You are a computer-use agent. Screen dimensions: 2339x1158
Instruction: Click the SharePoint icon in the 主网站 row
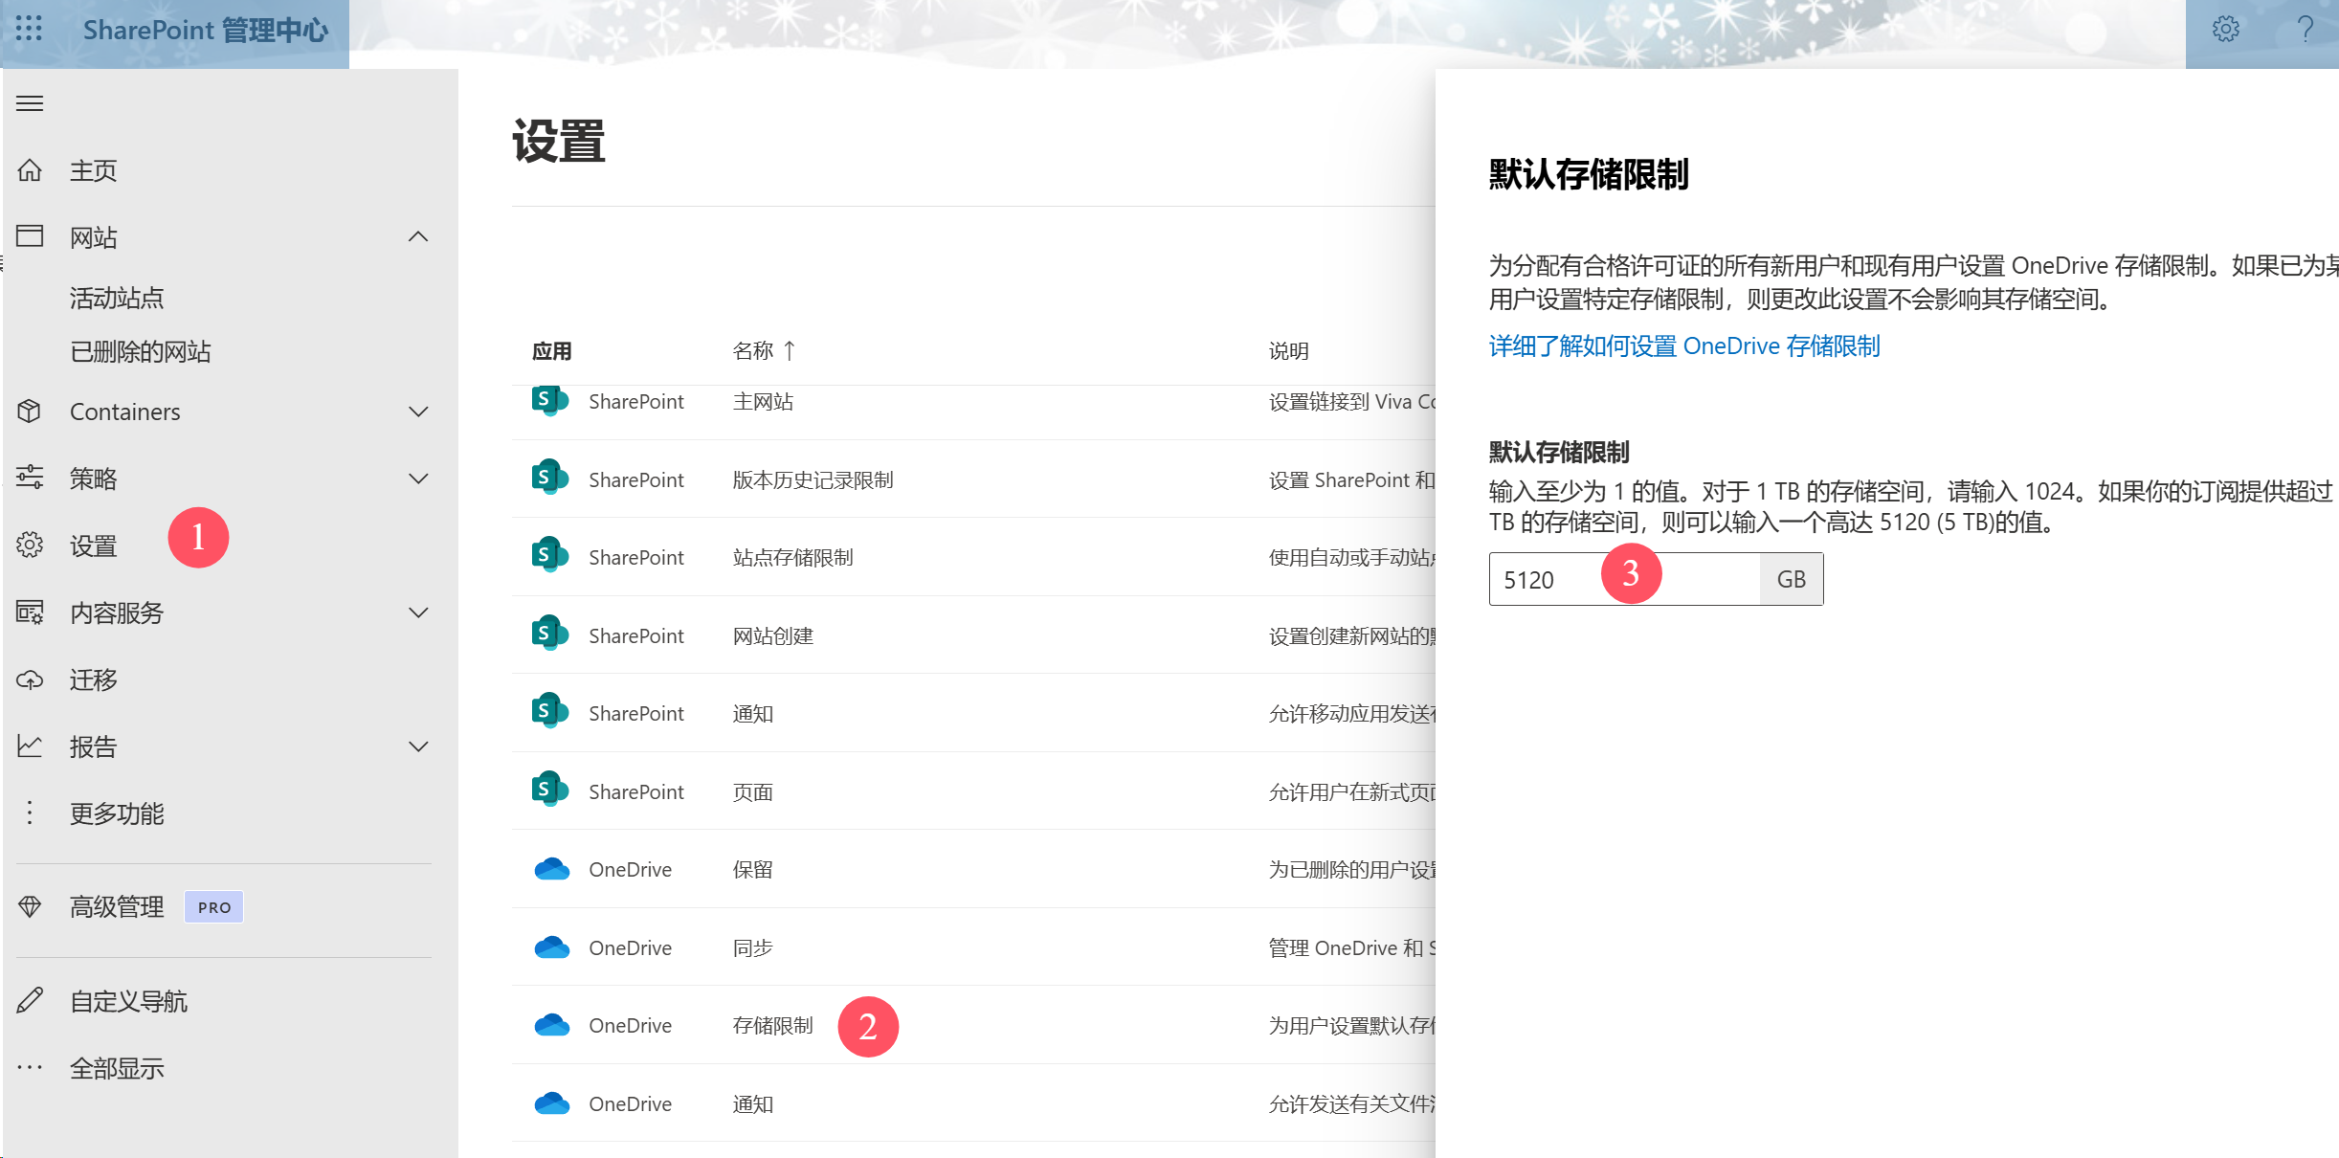point(550,400)
